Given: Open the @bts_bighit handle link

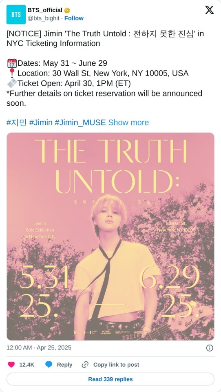Looking at the screenshot, I should coord(44,18).
